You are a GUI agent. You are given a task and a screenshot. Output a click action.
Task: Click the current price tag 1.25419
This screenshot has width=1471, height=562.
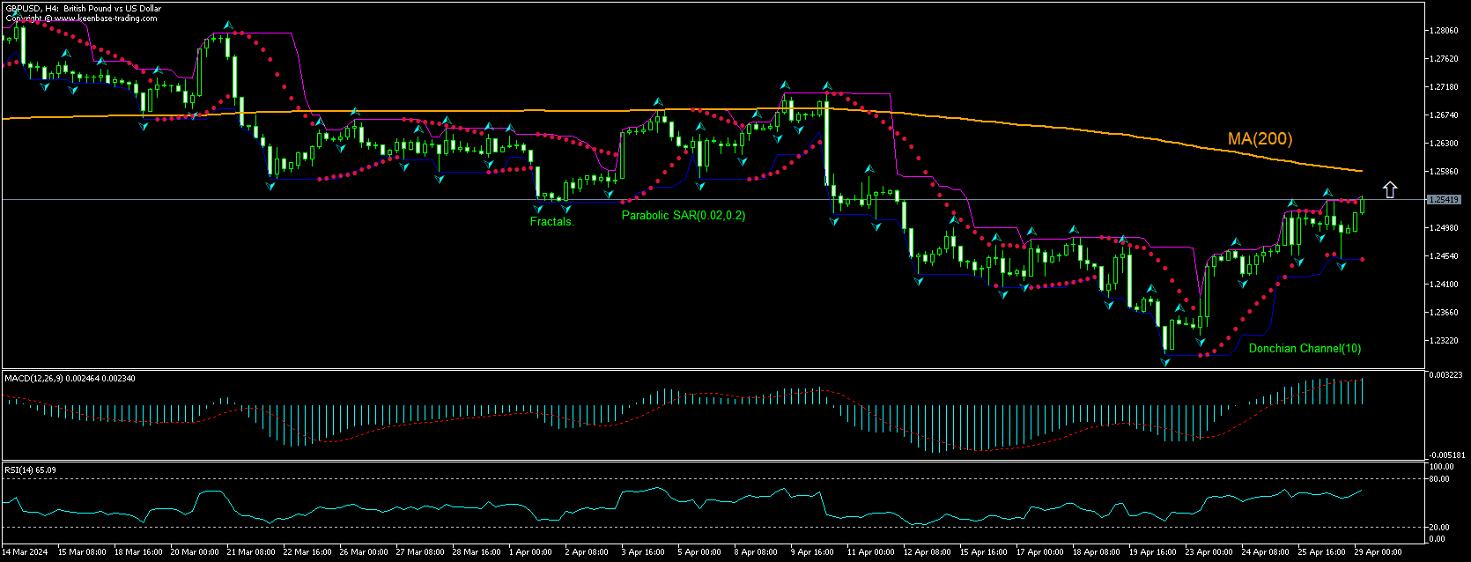pyautogui.click(x=1445, y=200)
